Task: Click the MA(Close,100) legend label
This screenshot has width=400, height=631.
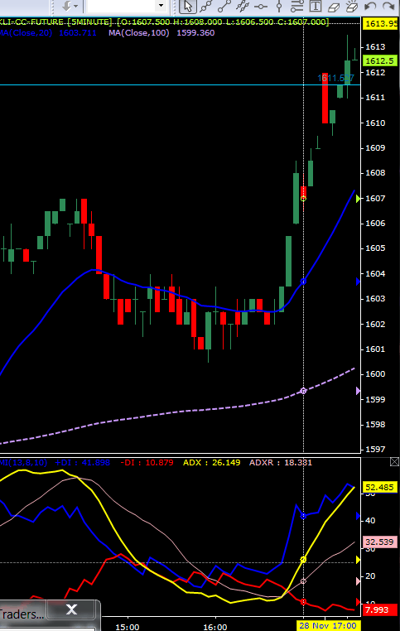Action: 139,32
